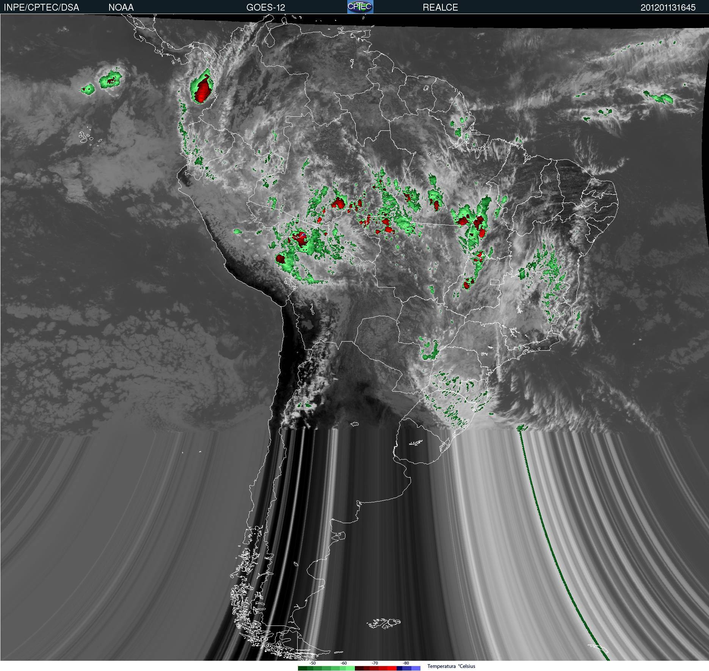Click the CPTEC logo in the header
This screenshot has width=709, height=671.
(360, 7)
